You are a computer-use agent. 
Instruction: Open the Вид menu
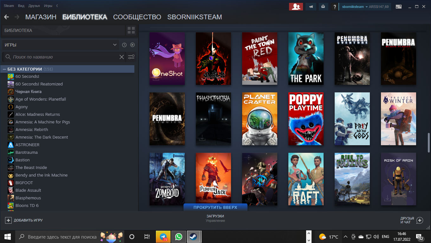pyautogui.click(x=21, y=6)
